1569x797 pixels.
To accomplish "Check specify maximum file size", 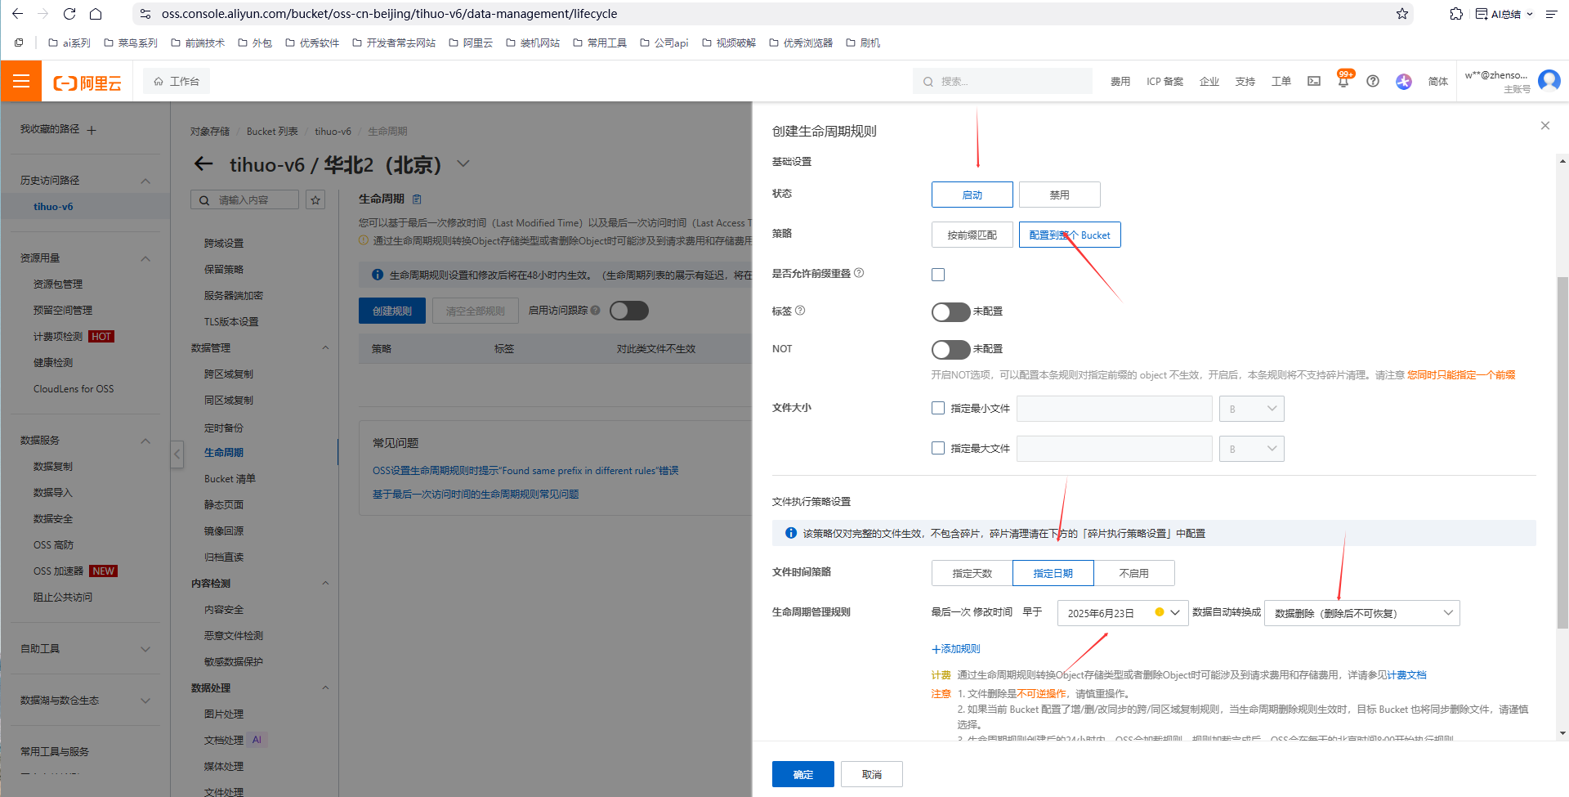I will [x=938, y=448].
